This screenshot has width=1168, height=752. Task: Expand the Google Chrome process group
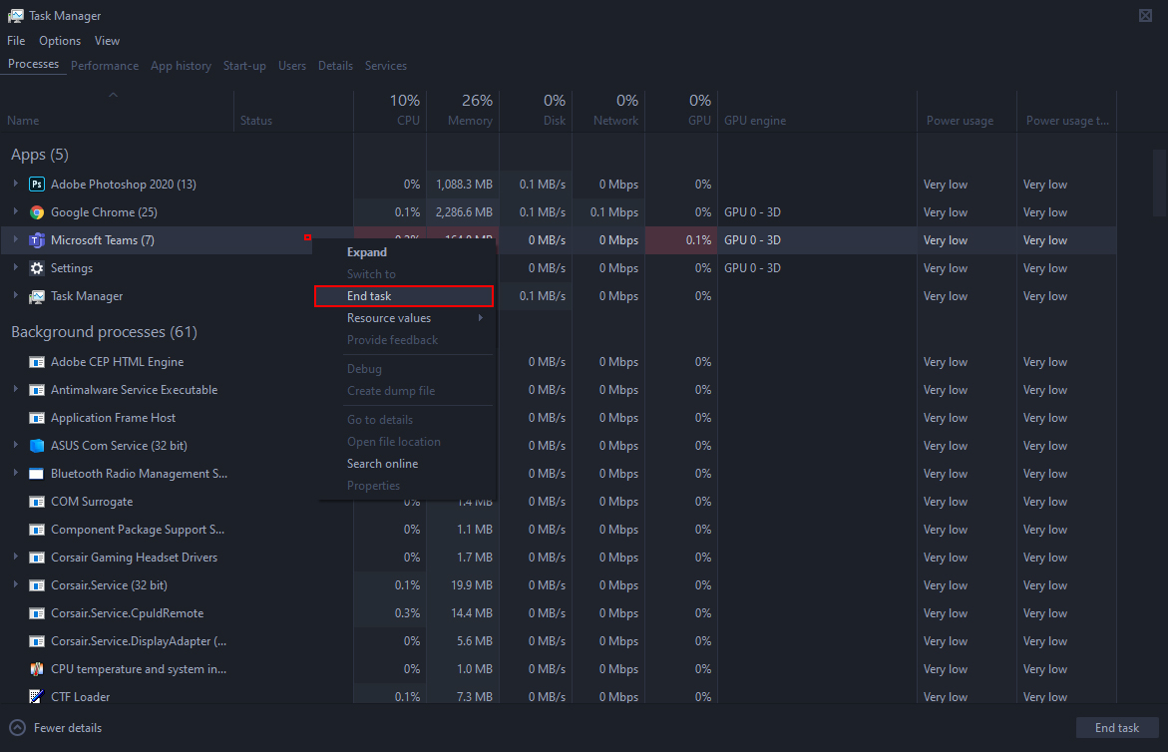(x=16, y=211)
